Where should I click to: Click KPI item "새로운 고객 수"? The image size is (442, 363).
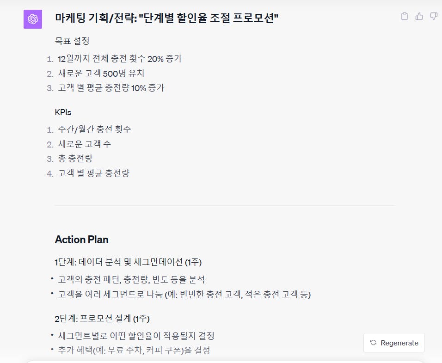[x=85, y=144]
